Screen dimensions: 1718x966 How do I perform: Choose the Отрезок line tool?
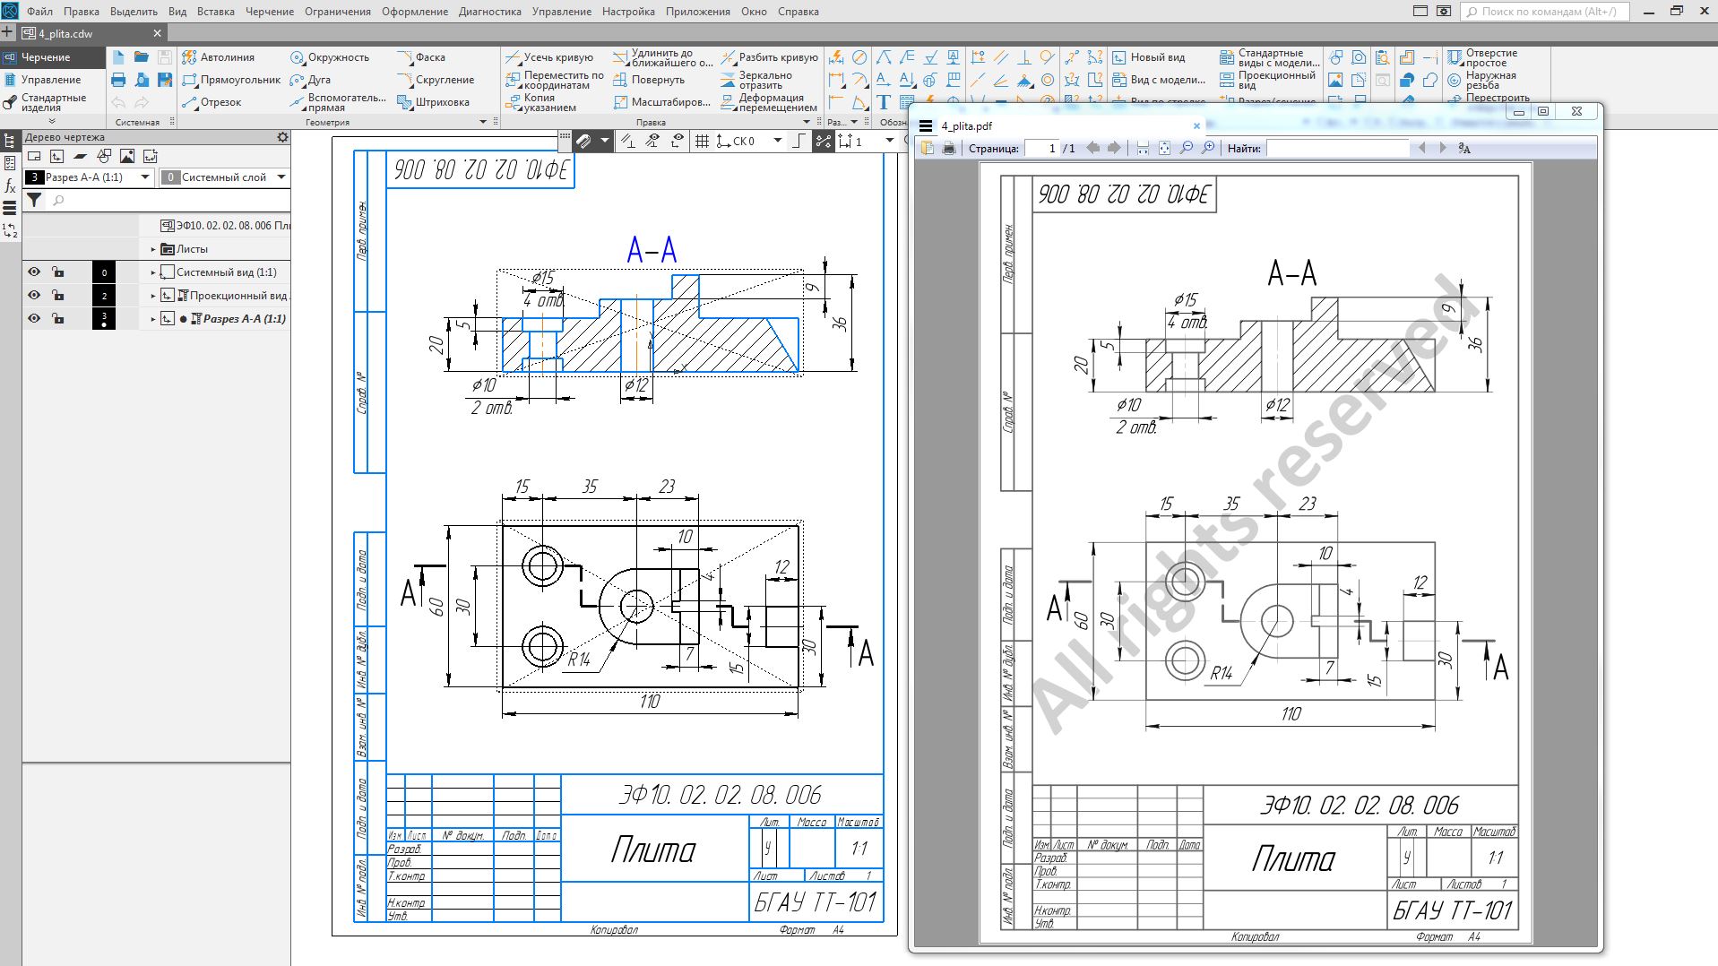click(x=212, y=102)
